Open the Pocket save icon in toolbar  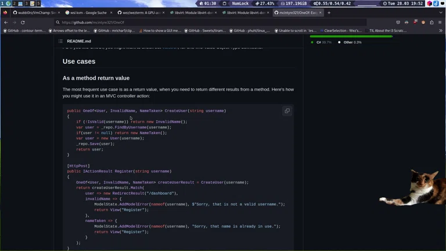(x=398, y=22)
